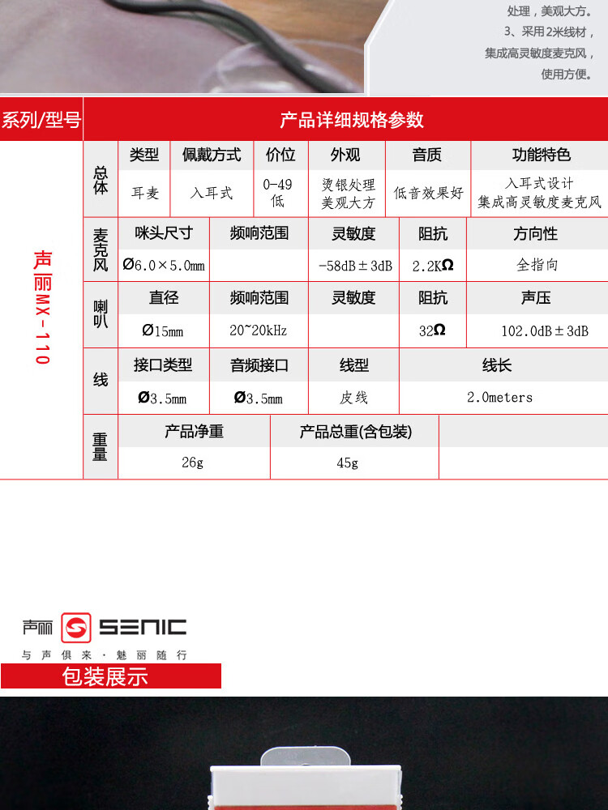608x810 pixels.
Task: Select the -58dB±3dB sensitivity value
Action: (354, 265)
